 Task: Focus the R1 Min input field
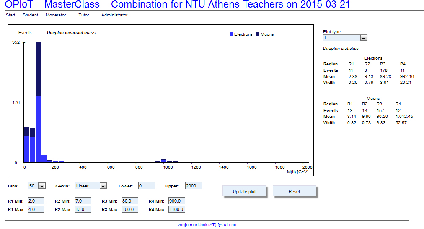pyautogui.click(x=36, y=201)
